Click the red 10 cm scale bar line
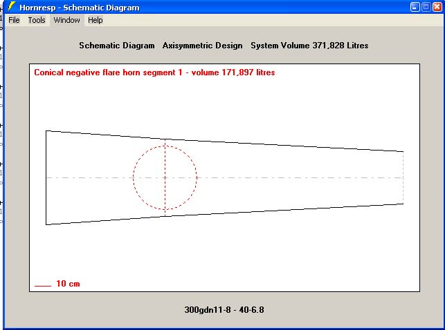445x330 pixels. pos(43,286)
